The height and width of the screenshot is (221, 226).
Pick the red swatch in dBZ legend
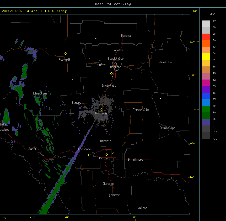[x=206, y=37]
